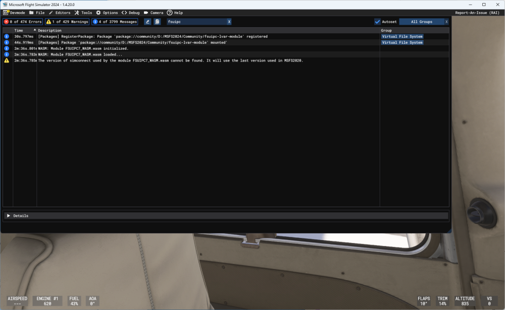Image resolution: width=505 pixels, height=310 pixels.
Task: Open the All Groups dropdown
Action: (x=421, y=22)
